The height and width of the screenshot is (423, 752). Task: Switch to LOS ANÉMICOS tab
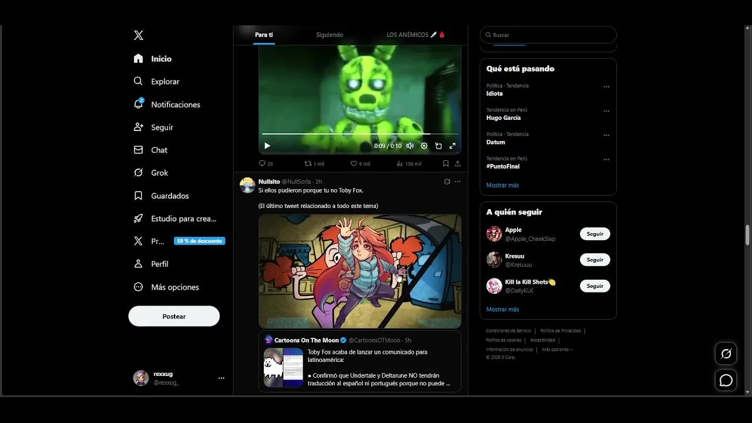tap(415, 35)
